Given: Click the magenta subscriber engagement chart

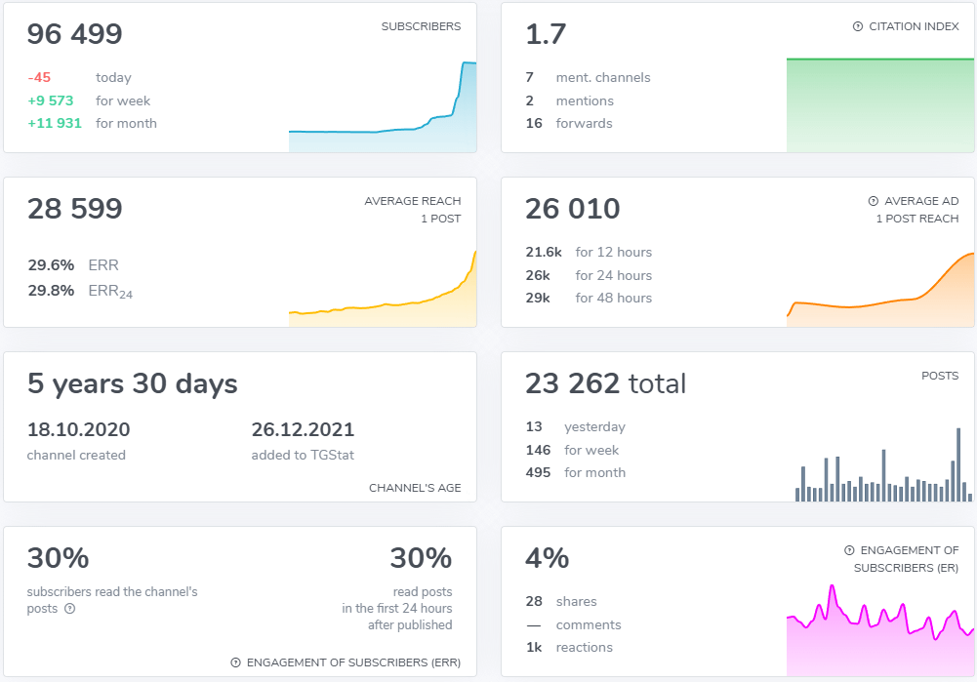Looking at the screenshot, I should [x=879, y=634].
